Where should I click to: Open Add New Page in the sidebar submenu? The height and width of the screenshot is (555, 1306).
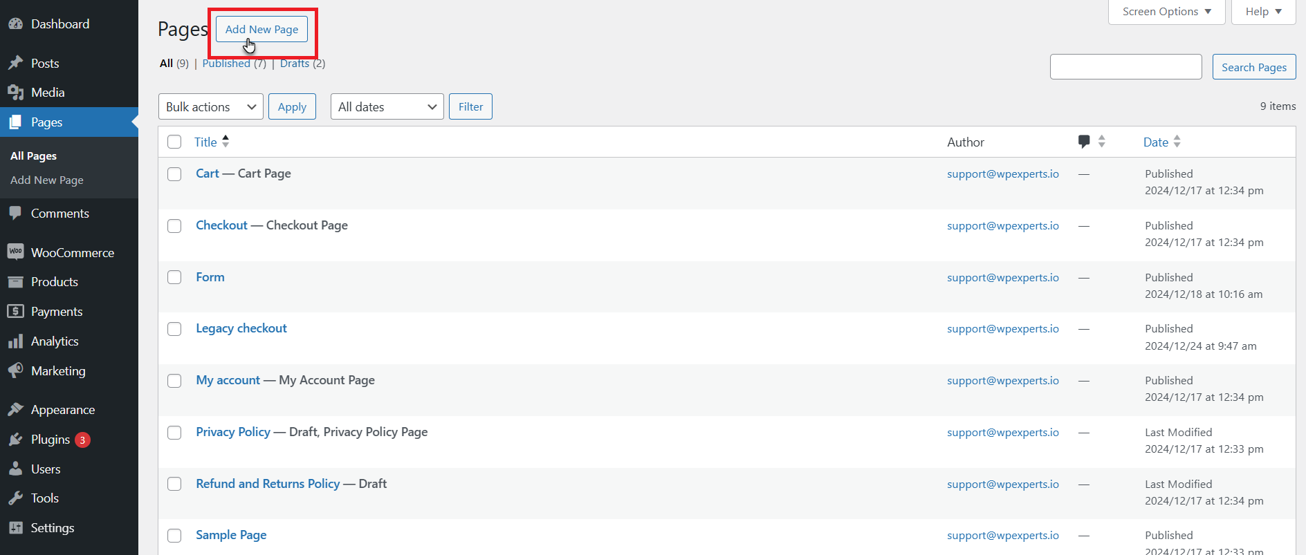tap(47, 180)
